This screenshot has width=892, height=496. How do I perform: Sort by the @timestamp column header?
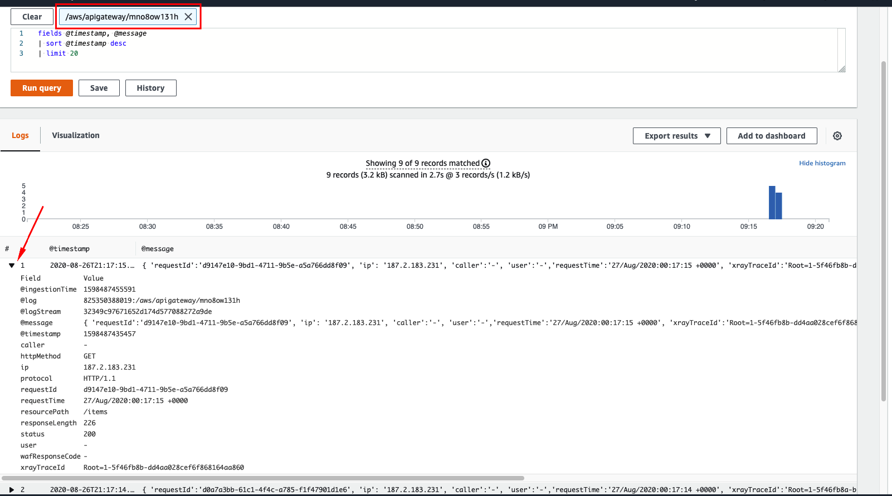click(70, 249)
